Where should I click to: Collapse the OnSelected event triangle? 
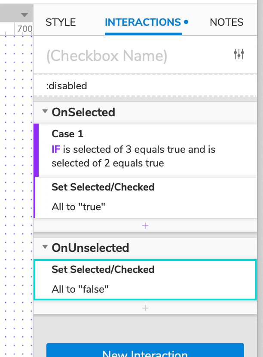[45, 112]
